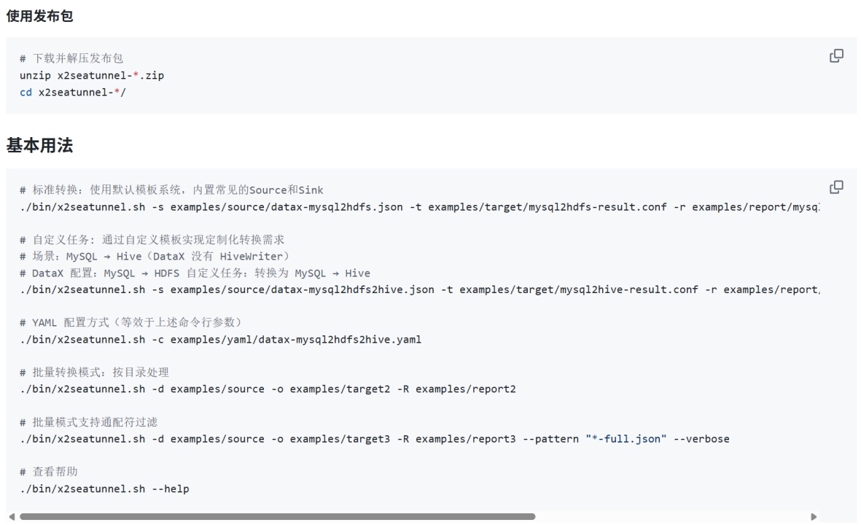This screenshot has height=525, width=861.
Task: Click the 基本用法 heading
Action: point(39,145)
